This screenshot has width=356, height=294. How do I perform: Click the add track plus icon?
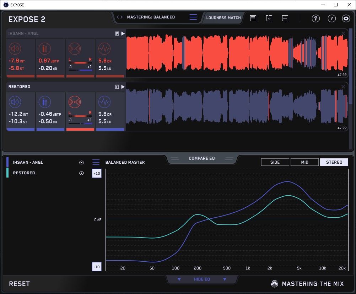pos(285,18)
